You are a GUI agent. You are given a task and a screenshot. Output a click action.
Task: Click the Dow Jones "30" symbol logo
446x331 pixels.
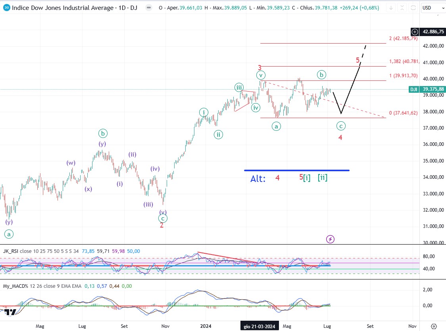pos(6,8)
